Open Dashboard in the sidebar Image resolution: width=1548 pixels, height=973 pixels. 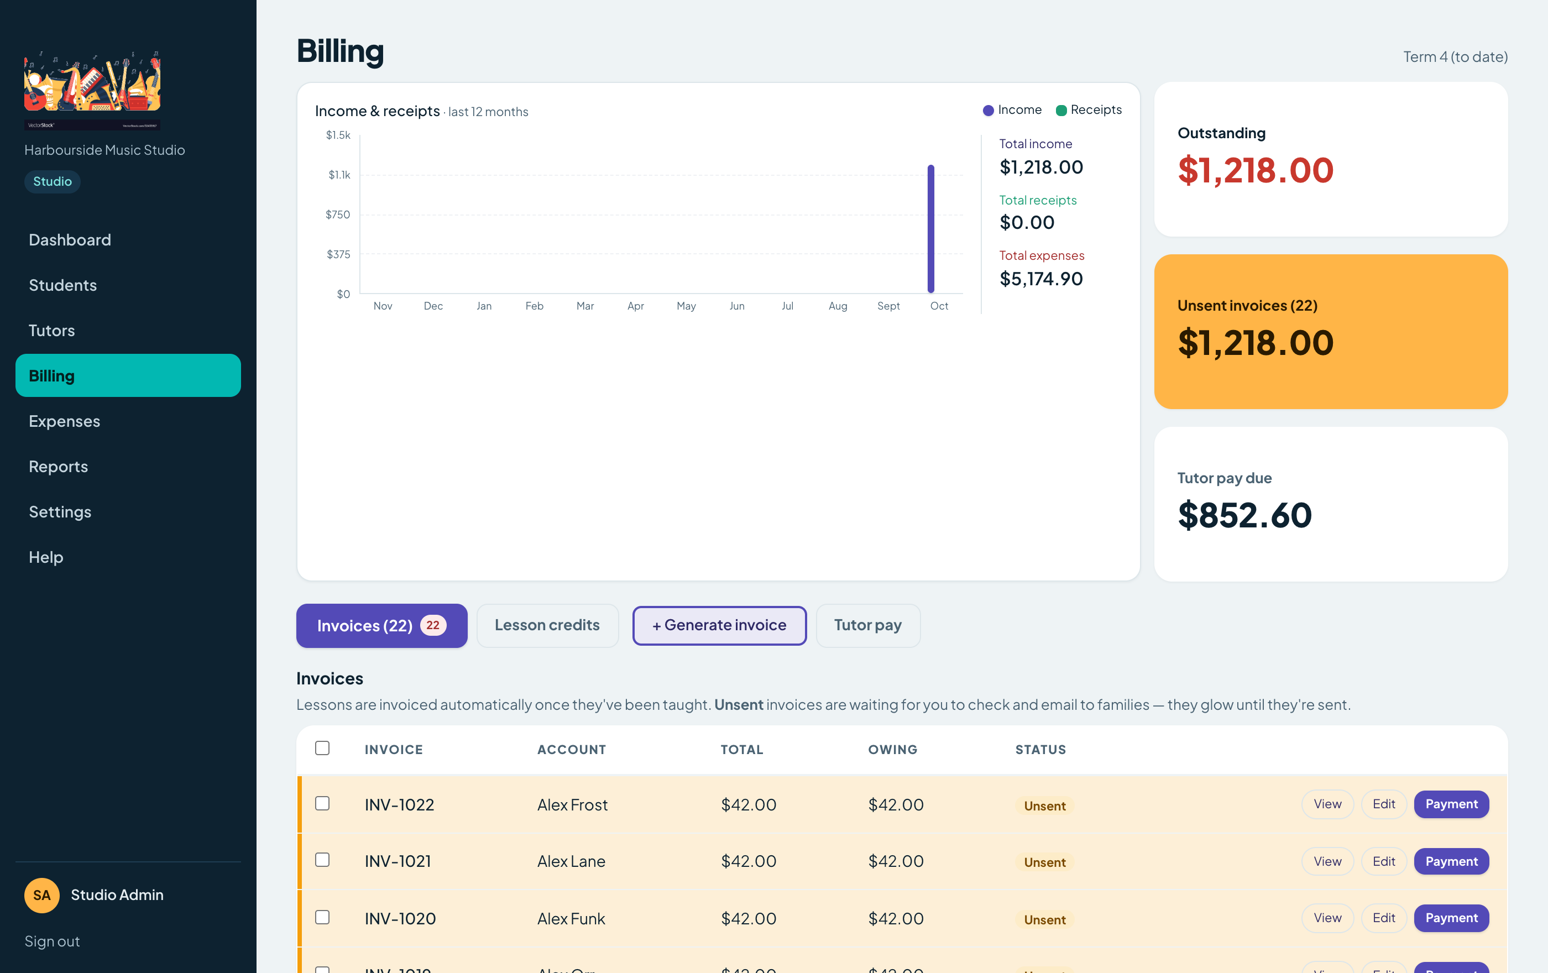[x=128, y=240]
